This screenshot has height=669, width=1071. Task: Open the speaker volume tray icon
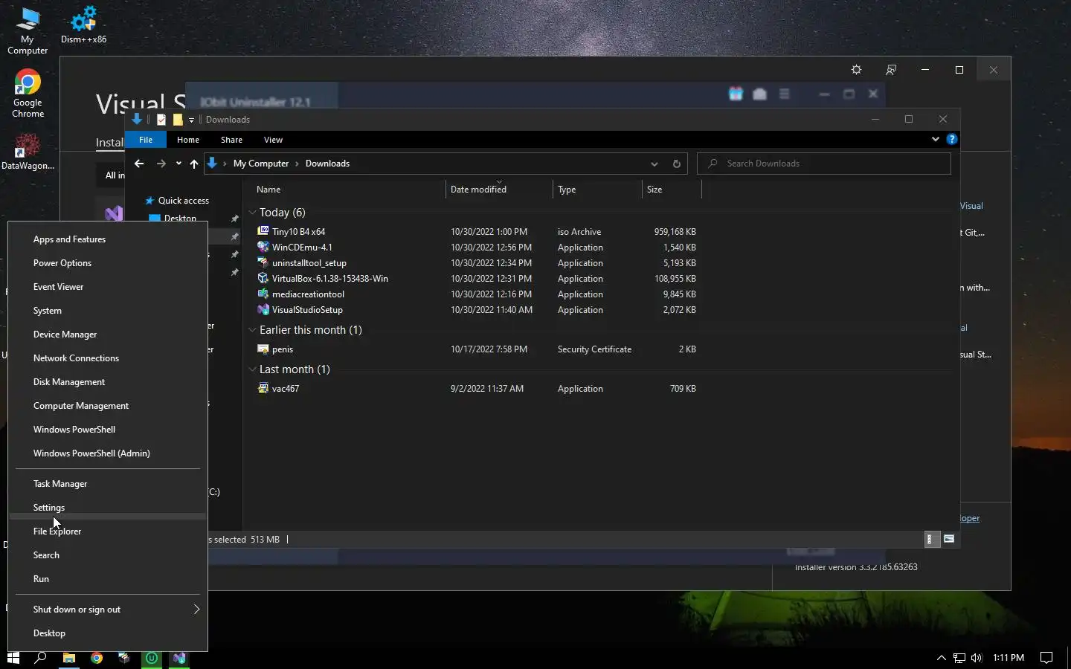tap(977, 658)
